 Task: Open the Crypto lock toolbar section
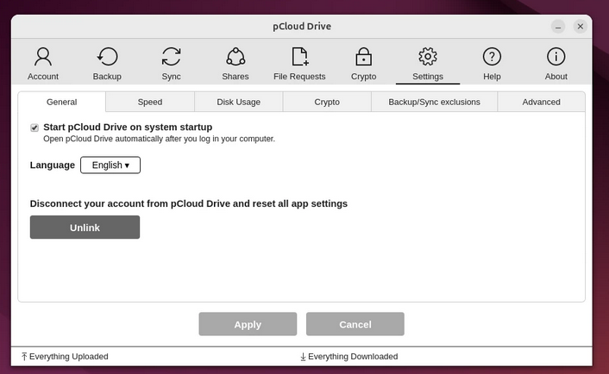pos(363,64)
